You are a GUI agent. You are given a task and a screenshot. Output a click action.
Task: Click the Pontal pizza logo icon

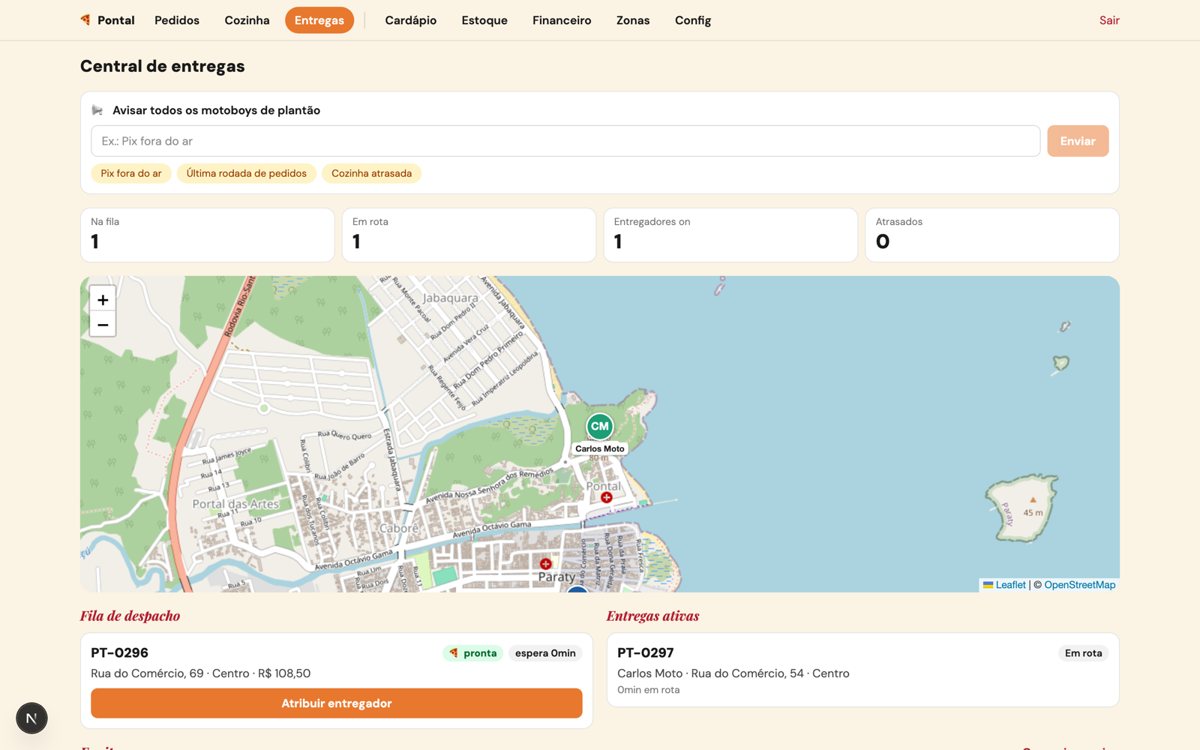85,19
